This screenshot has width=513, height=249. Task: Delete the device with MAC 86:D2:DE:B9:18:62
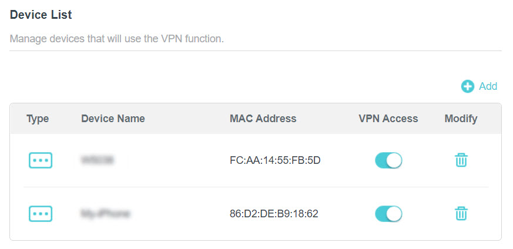[461, 214]
